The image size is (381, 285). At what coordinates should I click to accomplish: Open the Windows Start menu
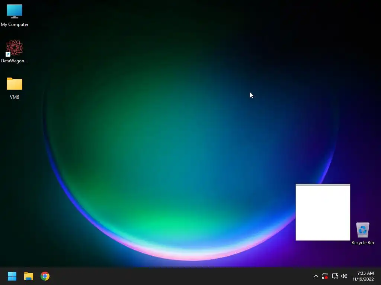pos(12,276)
